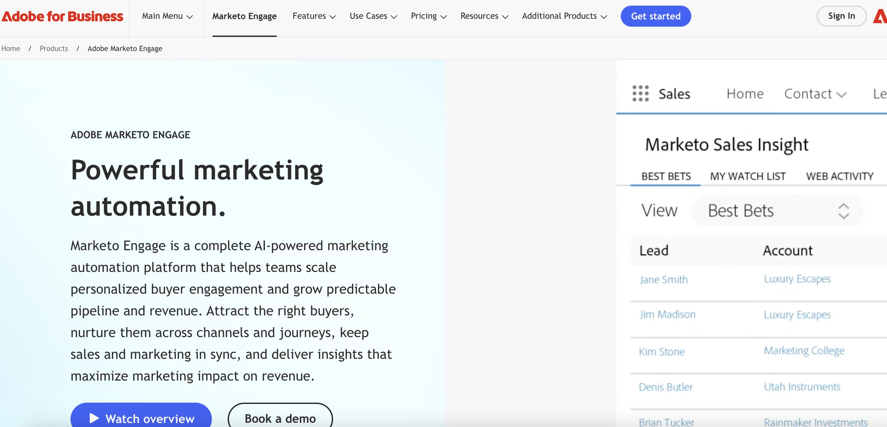Open the Pricing dropdown

tap(429, 16)
